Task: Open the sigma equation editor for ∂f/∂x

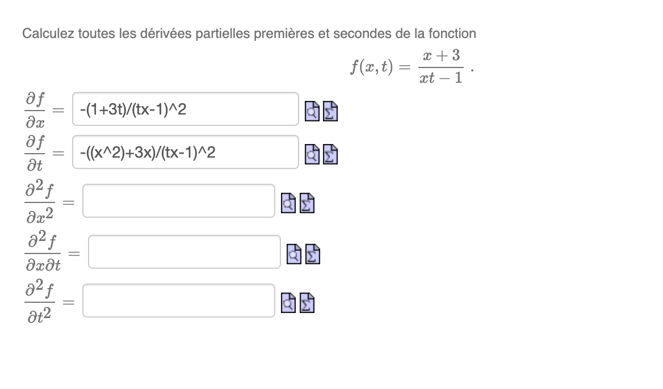Action: 330,112
